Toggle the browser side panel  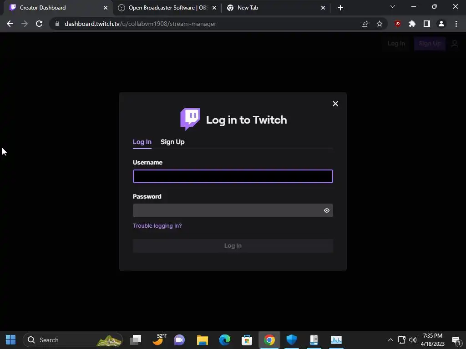[427, 24]
